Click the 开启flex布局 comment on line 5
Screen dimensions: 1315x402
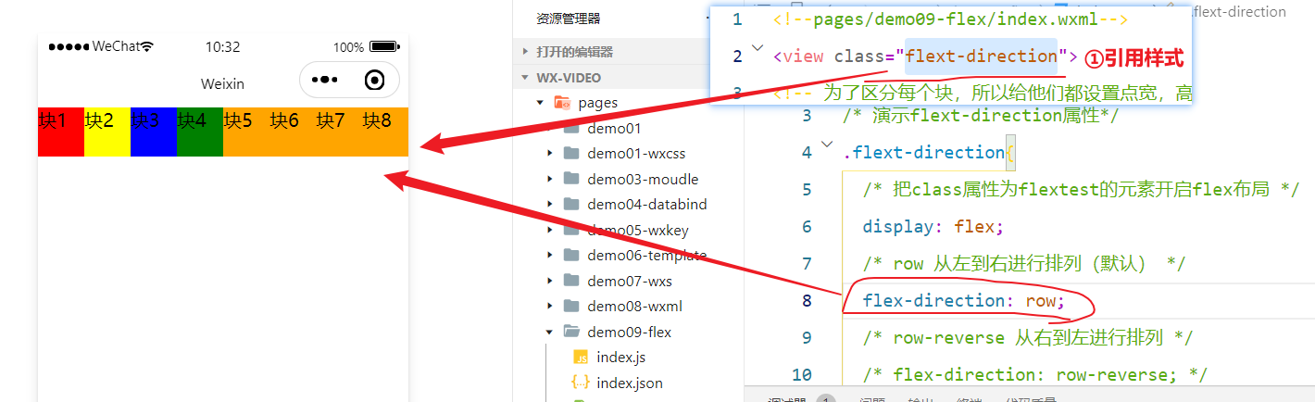coord(1081,189)
